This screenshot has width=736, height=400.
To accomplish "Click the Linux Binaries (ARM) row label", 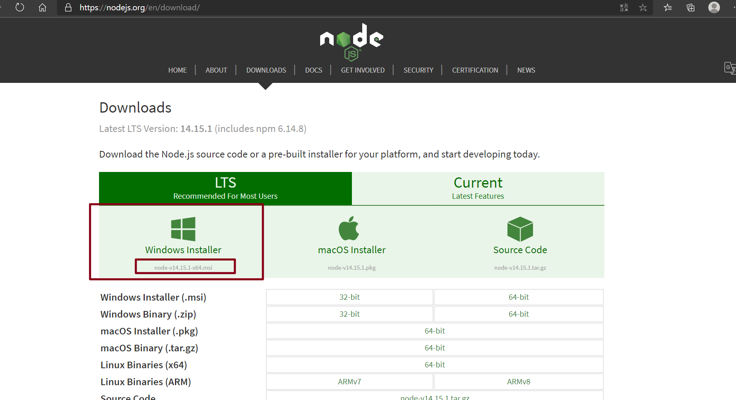I will pyautogui.click(x=146, y=382).
